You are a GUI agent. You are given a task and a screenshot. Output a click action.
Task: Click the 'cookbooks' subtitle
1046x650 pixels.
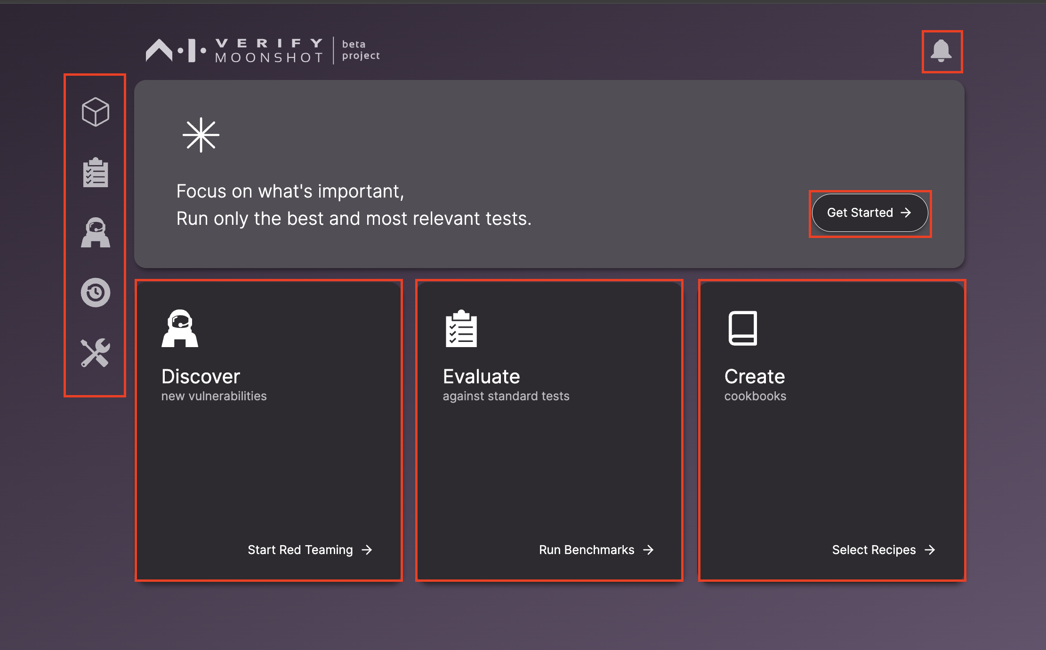click(x=755, y=396)
